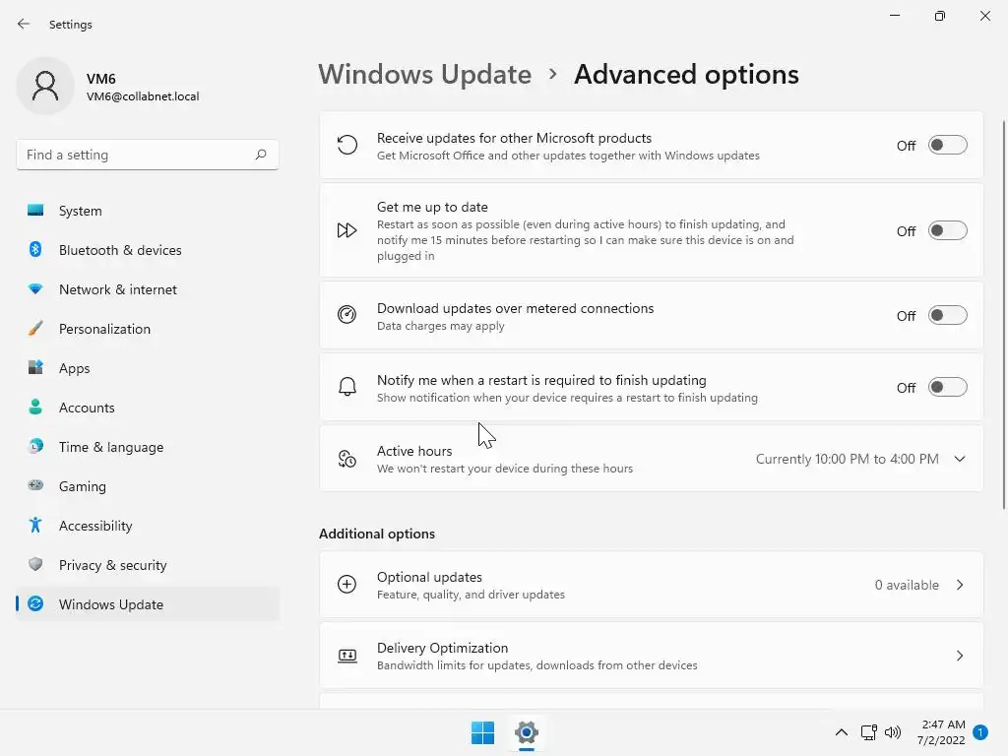Click the Windows Update sync icon
1008x756 pixels.
pos(35,603)
